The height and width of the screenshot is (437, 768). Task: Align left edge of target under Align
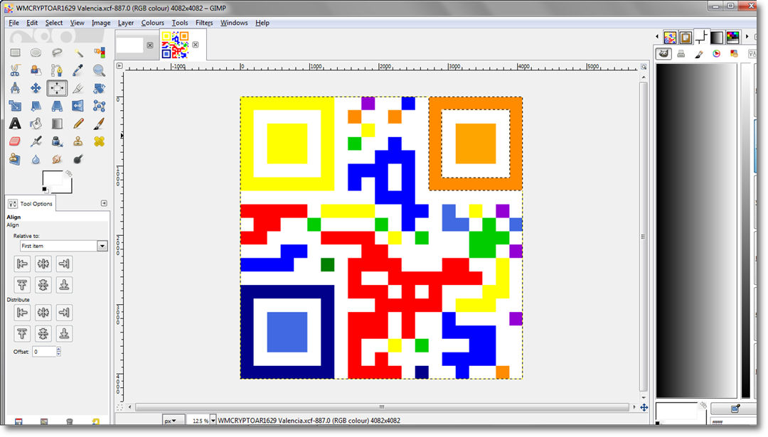22,264
